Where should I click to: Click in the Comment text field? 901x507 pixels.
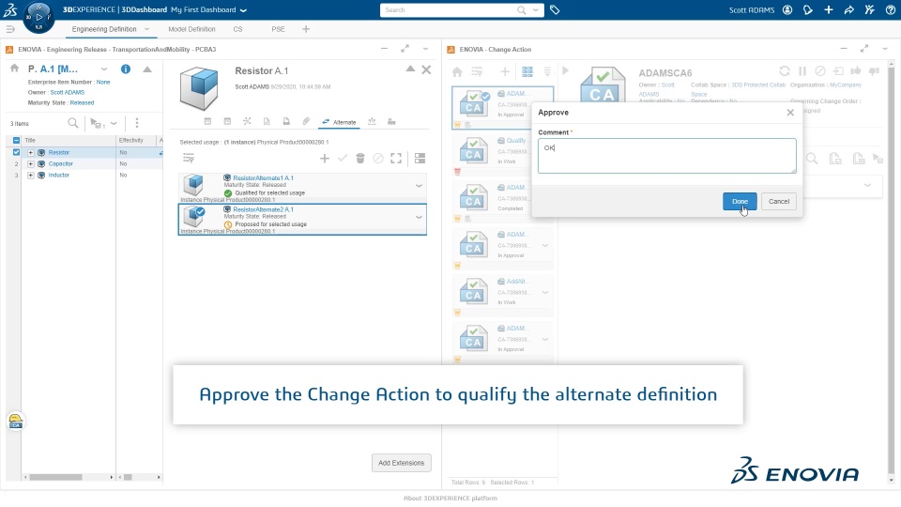[x=666, y=156]
